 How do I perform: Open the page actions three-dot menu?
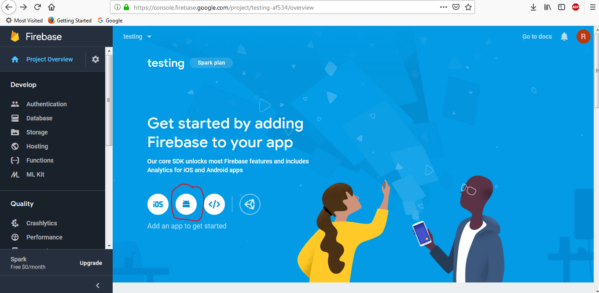coord(444,7)
